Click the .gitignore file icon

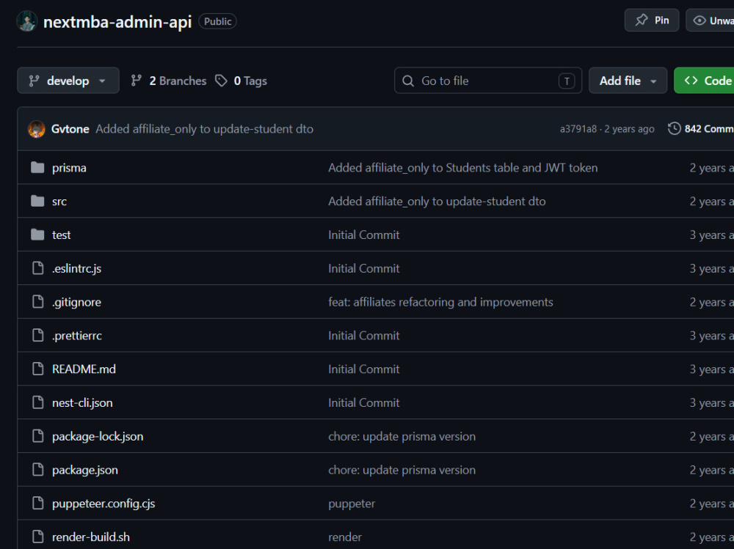click(x=38, y=302)
